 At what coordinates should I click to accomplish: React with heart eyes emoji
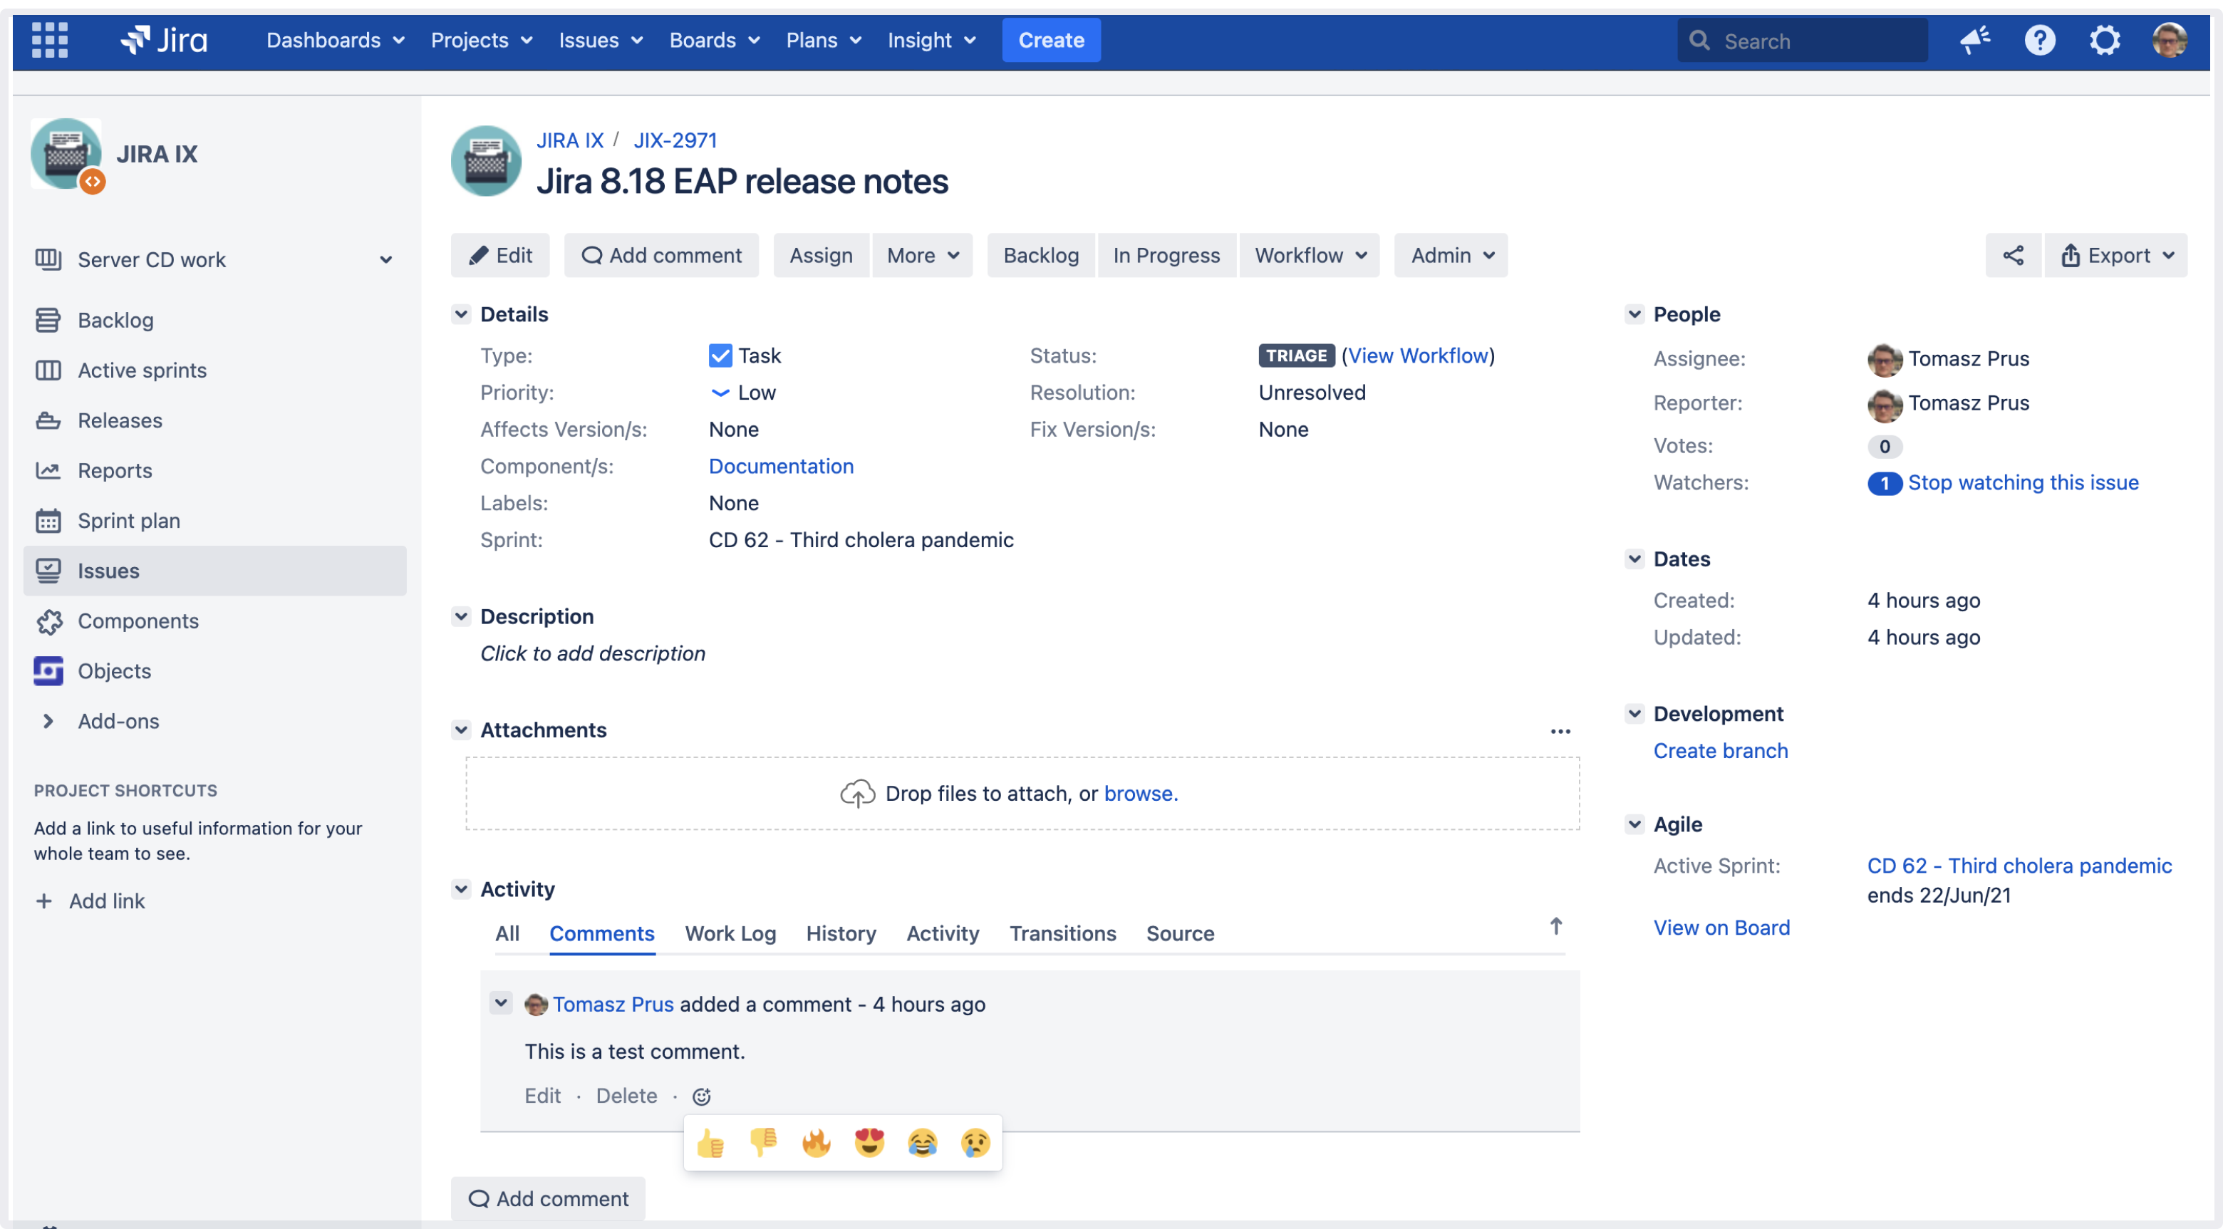(869, 1143)
